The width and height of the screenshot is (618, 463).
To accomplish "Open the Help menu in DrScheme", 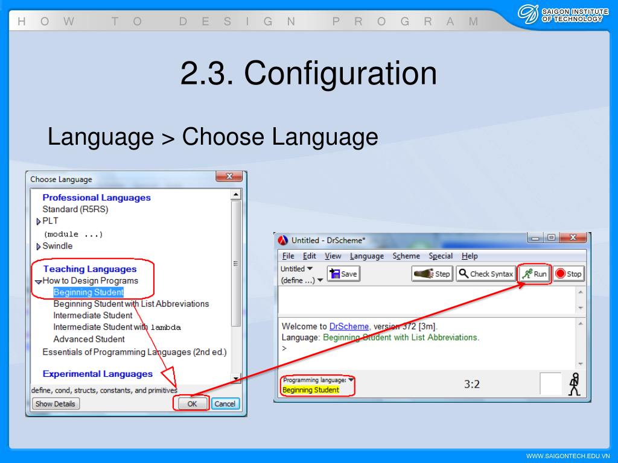I will (470, 256).
